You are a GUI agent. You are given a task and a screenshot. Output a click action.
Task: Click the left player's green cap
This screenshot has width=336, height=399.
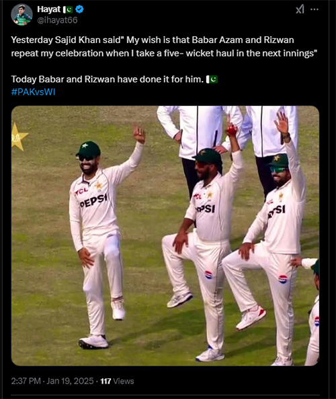[89, 149]
